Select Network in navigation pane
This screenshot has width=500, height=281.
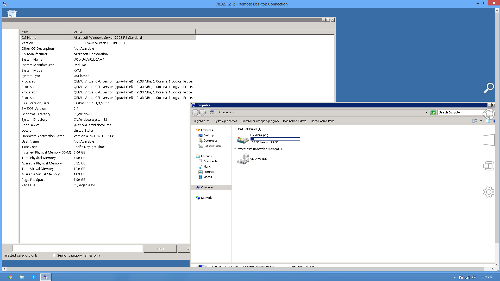[206, 198]
